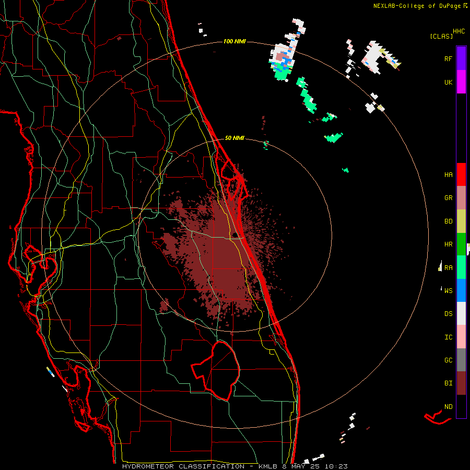Click the 'KMLB' radar site identifier
The width and height of the screenshot is (470, 470).
tap(269, 466)
